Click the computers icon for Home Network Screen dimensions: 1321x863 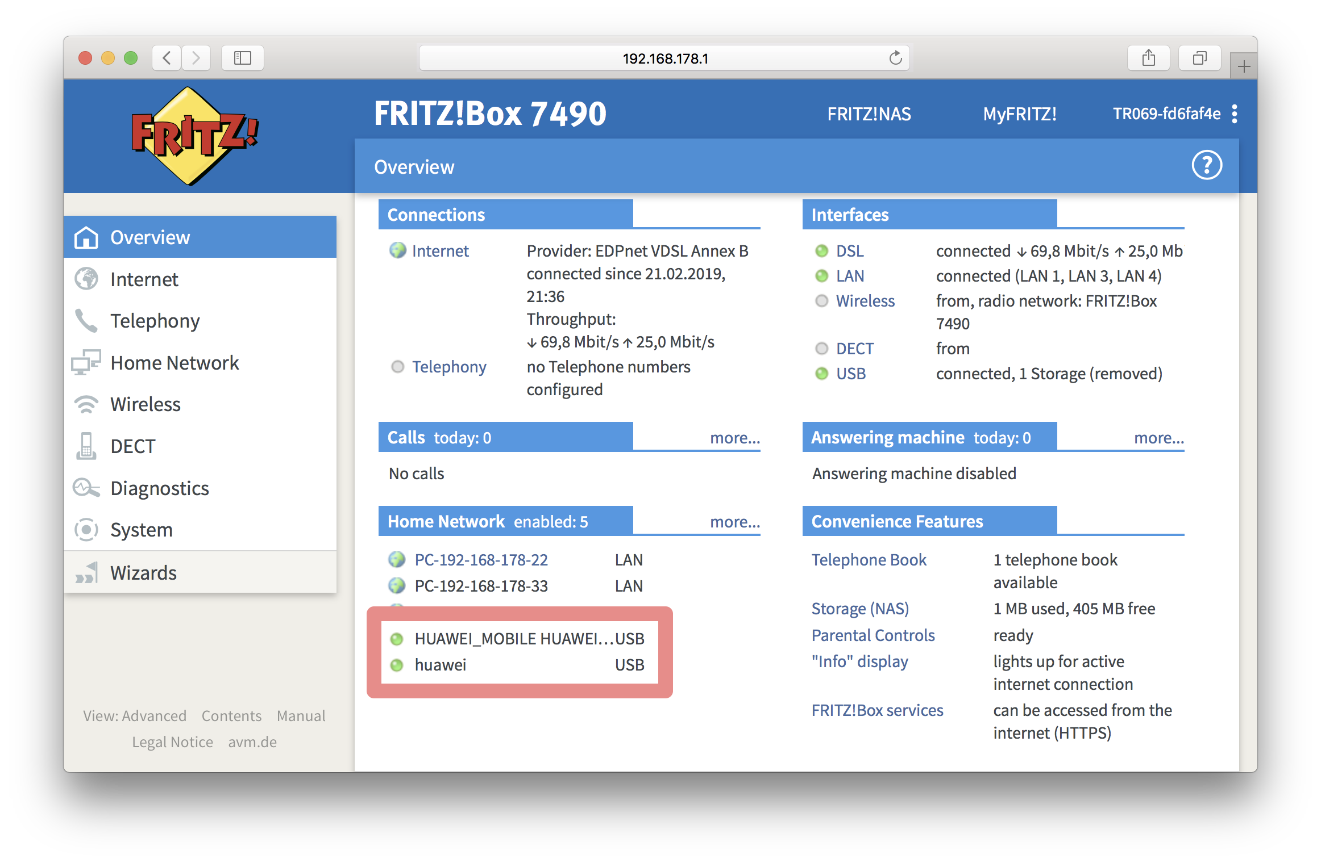tap(86, 362)
